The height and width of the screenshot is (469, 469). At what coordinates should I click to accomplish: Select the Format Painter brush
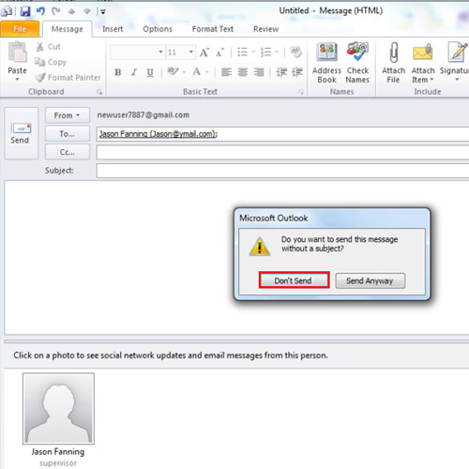[x=68, y=77]
